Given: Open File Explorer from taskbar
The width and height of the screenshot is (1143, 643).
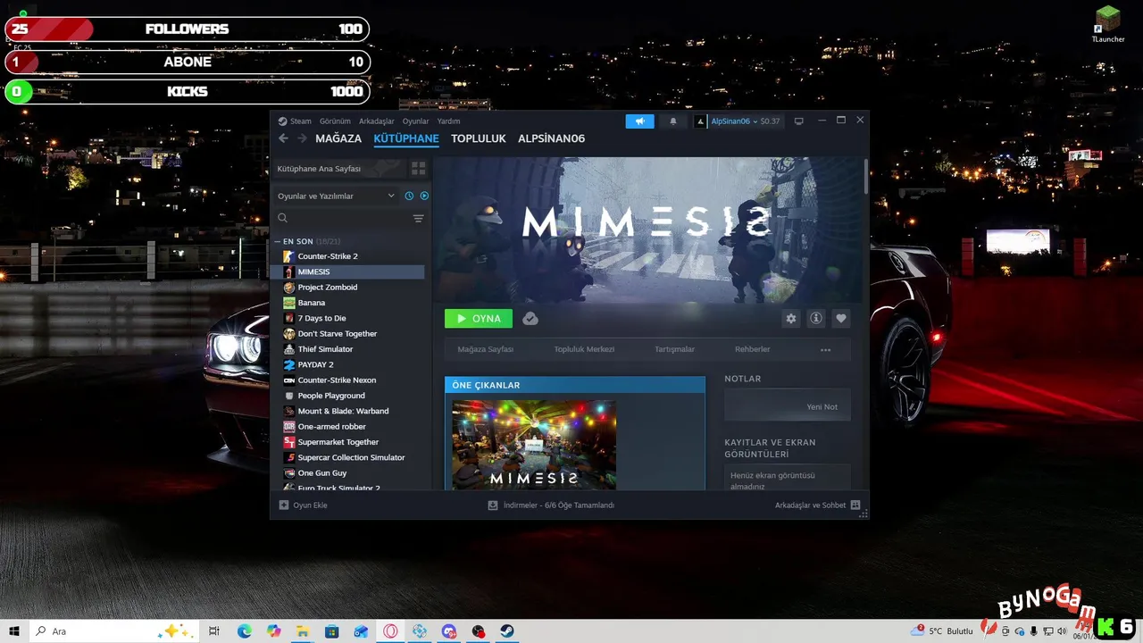Looking at the screenshot, I should 303,631.
